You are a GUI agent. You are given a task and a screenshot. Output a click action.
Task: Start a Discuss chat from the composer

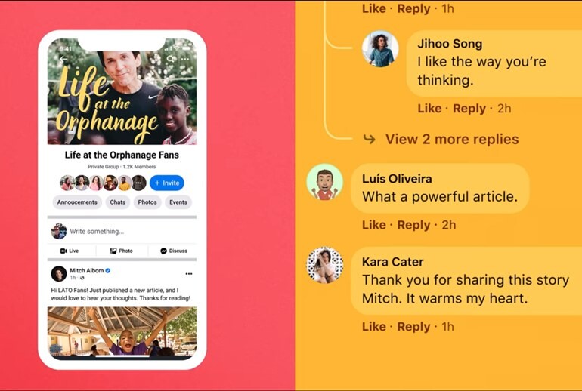(174, 251)
